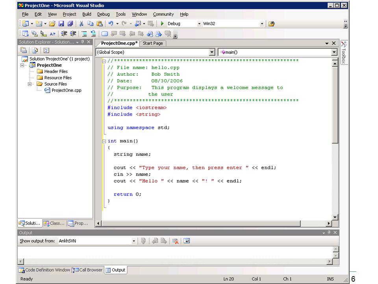The height and width of the screenshot is (284, 378).
Task: Open the File menu
Action: pyautogui.click(x=25, y=14)
